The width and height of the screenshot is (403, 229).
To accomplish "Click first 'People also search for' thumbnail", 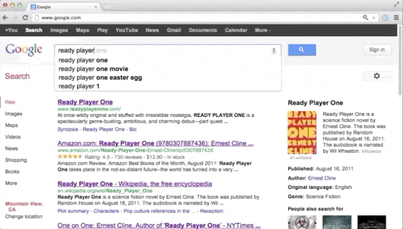I will [302, 222].
